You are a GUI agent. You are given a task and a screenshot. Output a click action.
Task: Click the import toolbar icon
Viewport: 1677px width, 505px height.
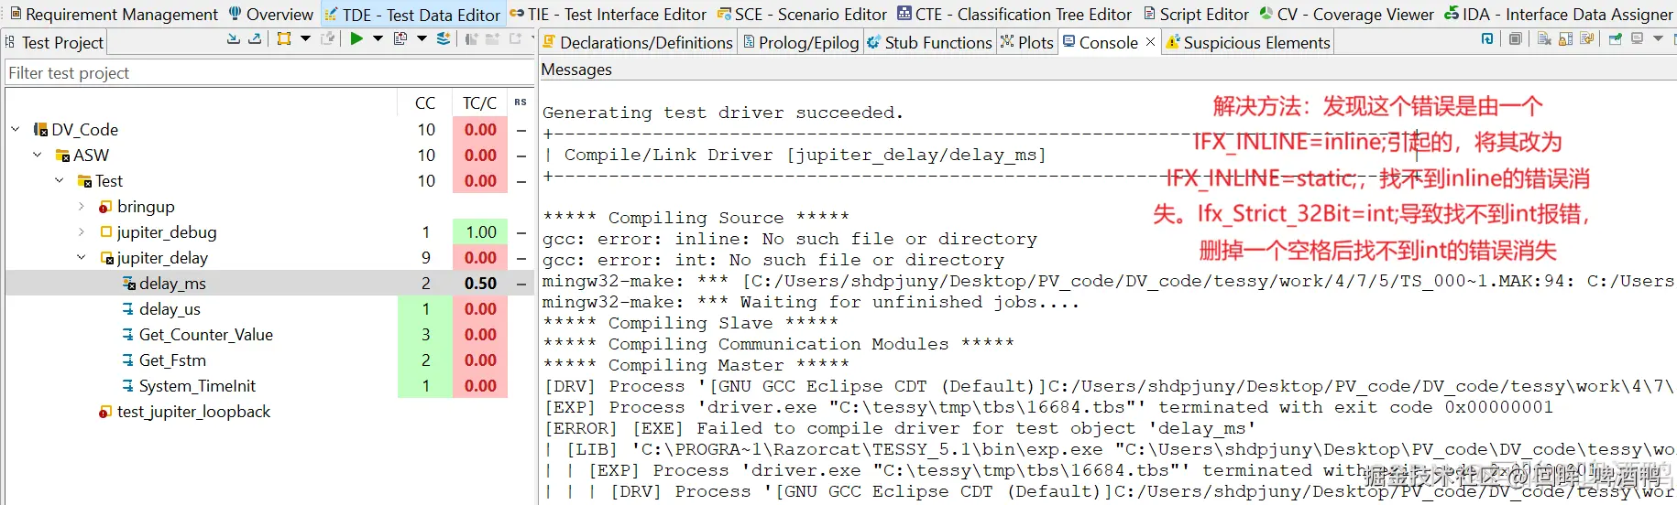point(233,38)
